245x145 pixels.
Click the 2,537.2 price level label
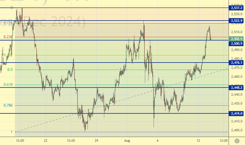point(236,8)
